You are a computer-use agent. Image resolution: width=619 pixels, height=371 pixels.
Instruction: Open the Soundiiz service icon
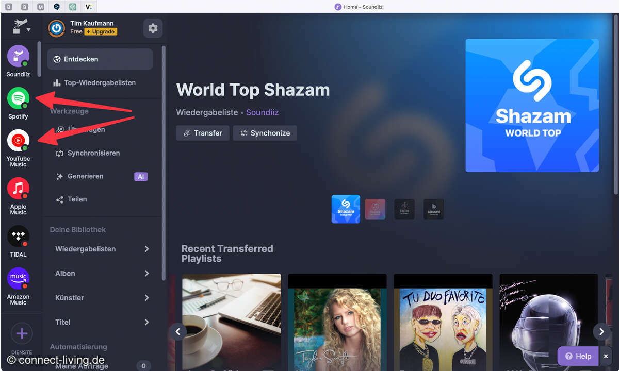pyautogui.click(x=18, y=56)
